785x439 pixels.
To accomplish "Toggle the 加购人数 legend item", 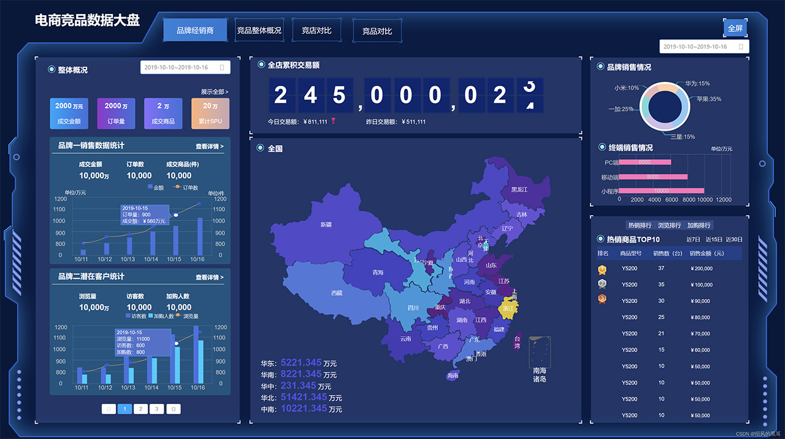I will coord(162,316).
